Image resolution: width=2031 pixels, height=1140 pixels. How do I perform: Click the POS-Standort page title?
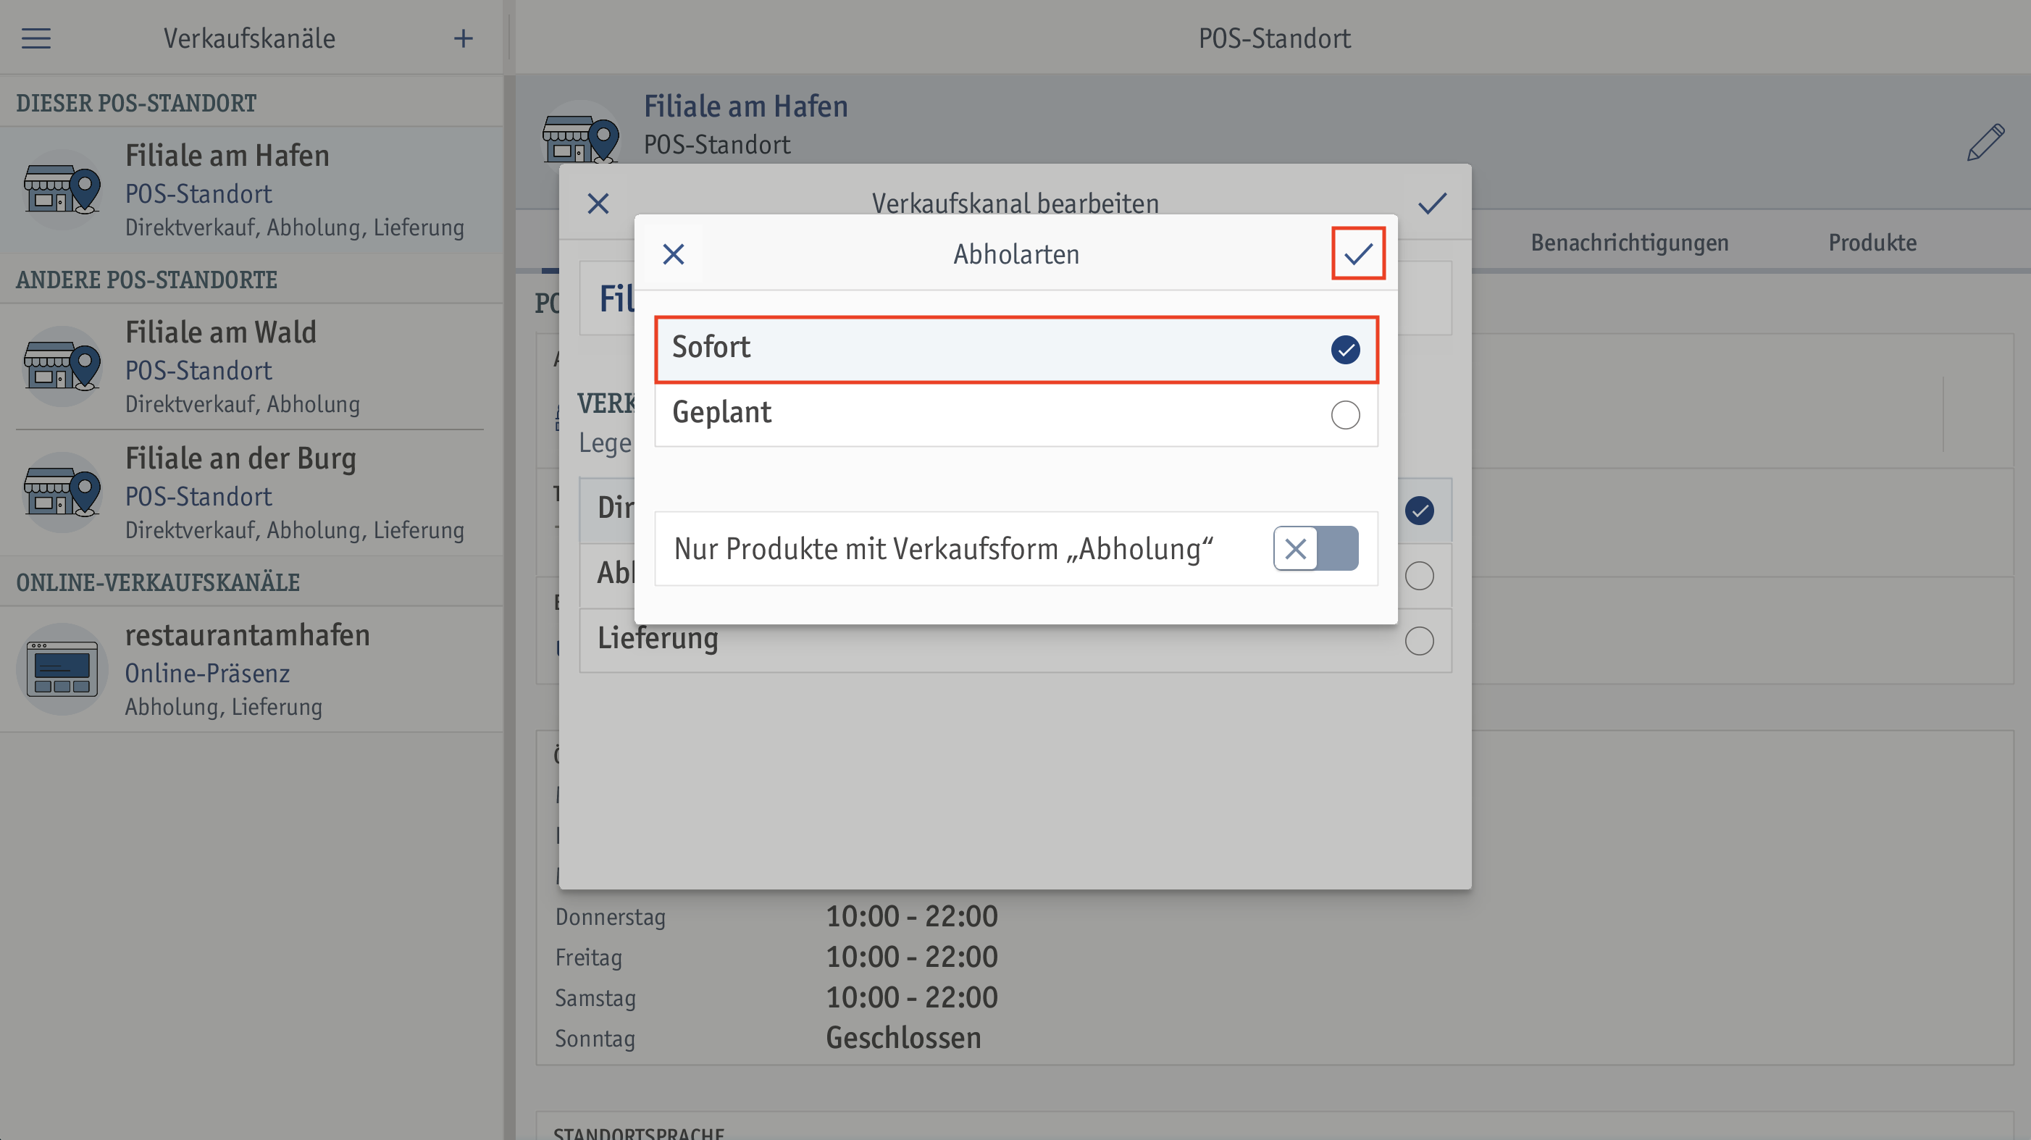(x=1274, y=38)
